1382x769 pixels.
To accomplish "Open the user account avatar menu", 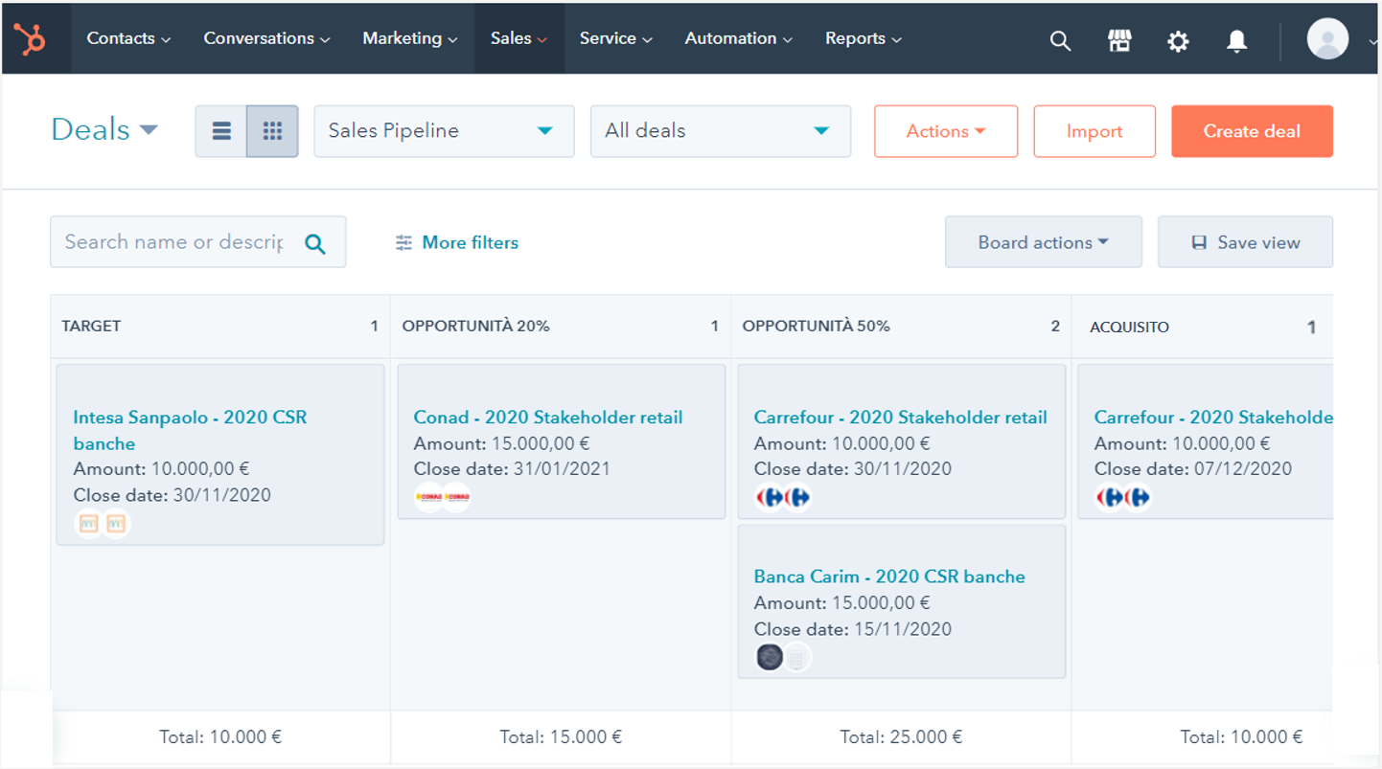I will coord(1327,39).
